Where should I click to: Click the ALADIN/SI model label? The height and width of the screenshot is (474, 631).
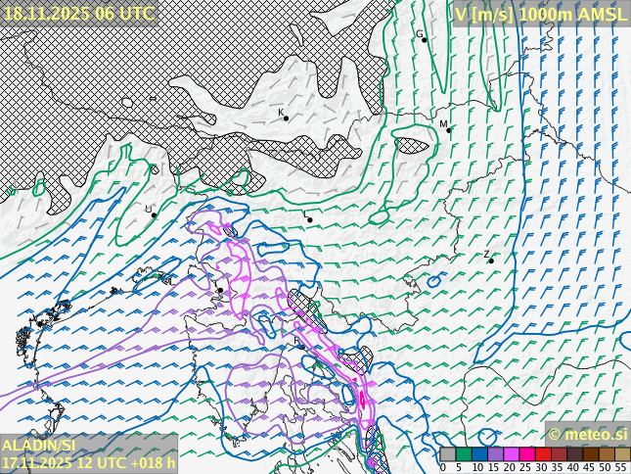point(39,446)
